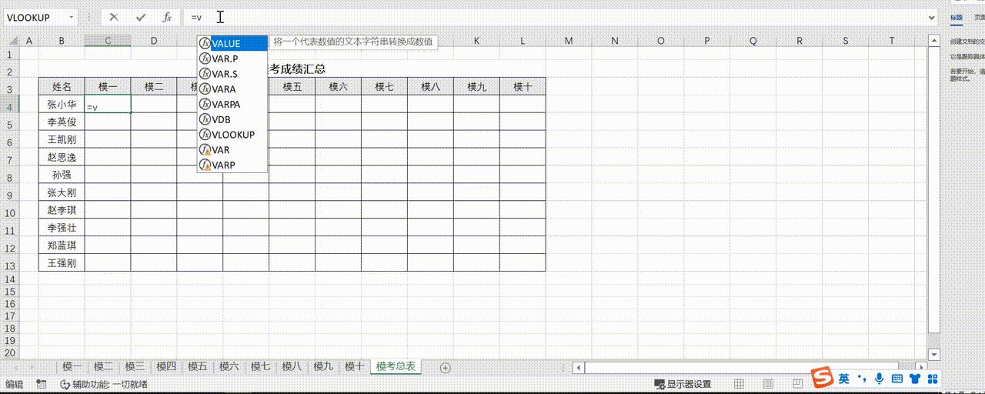985x394 pixels.
Task: Click the name cell 李英俊
Action: click(62, 122)
